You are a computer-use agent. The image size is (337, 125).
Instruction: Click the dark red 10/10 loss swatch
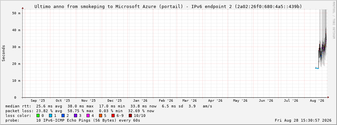click(x=130, y=116)
